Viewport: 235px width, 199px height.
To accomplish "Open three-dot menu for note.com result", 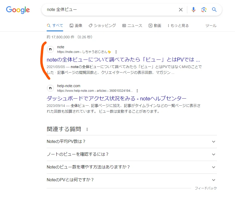I will click(x=116, y=52).
